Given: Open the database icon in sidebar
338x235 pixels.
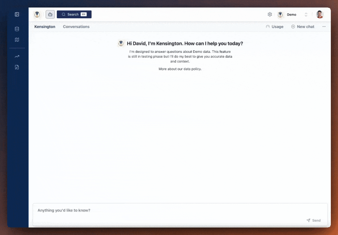Looking at the screenshot, I should click(17, 29).
